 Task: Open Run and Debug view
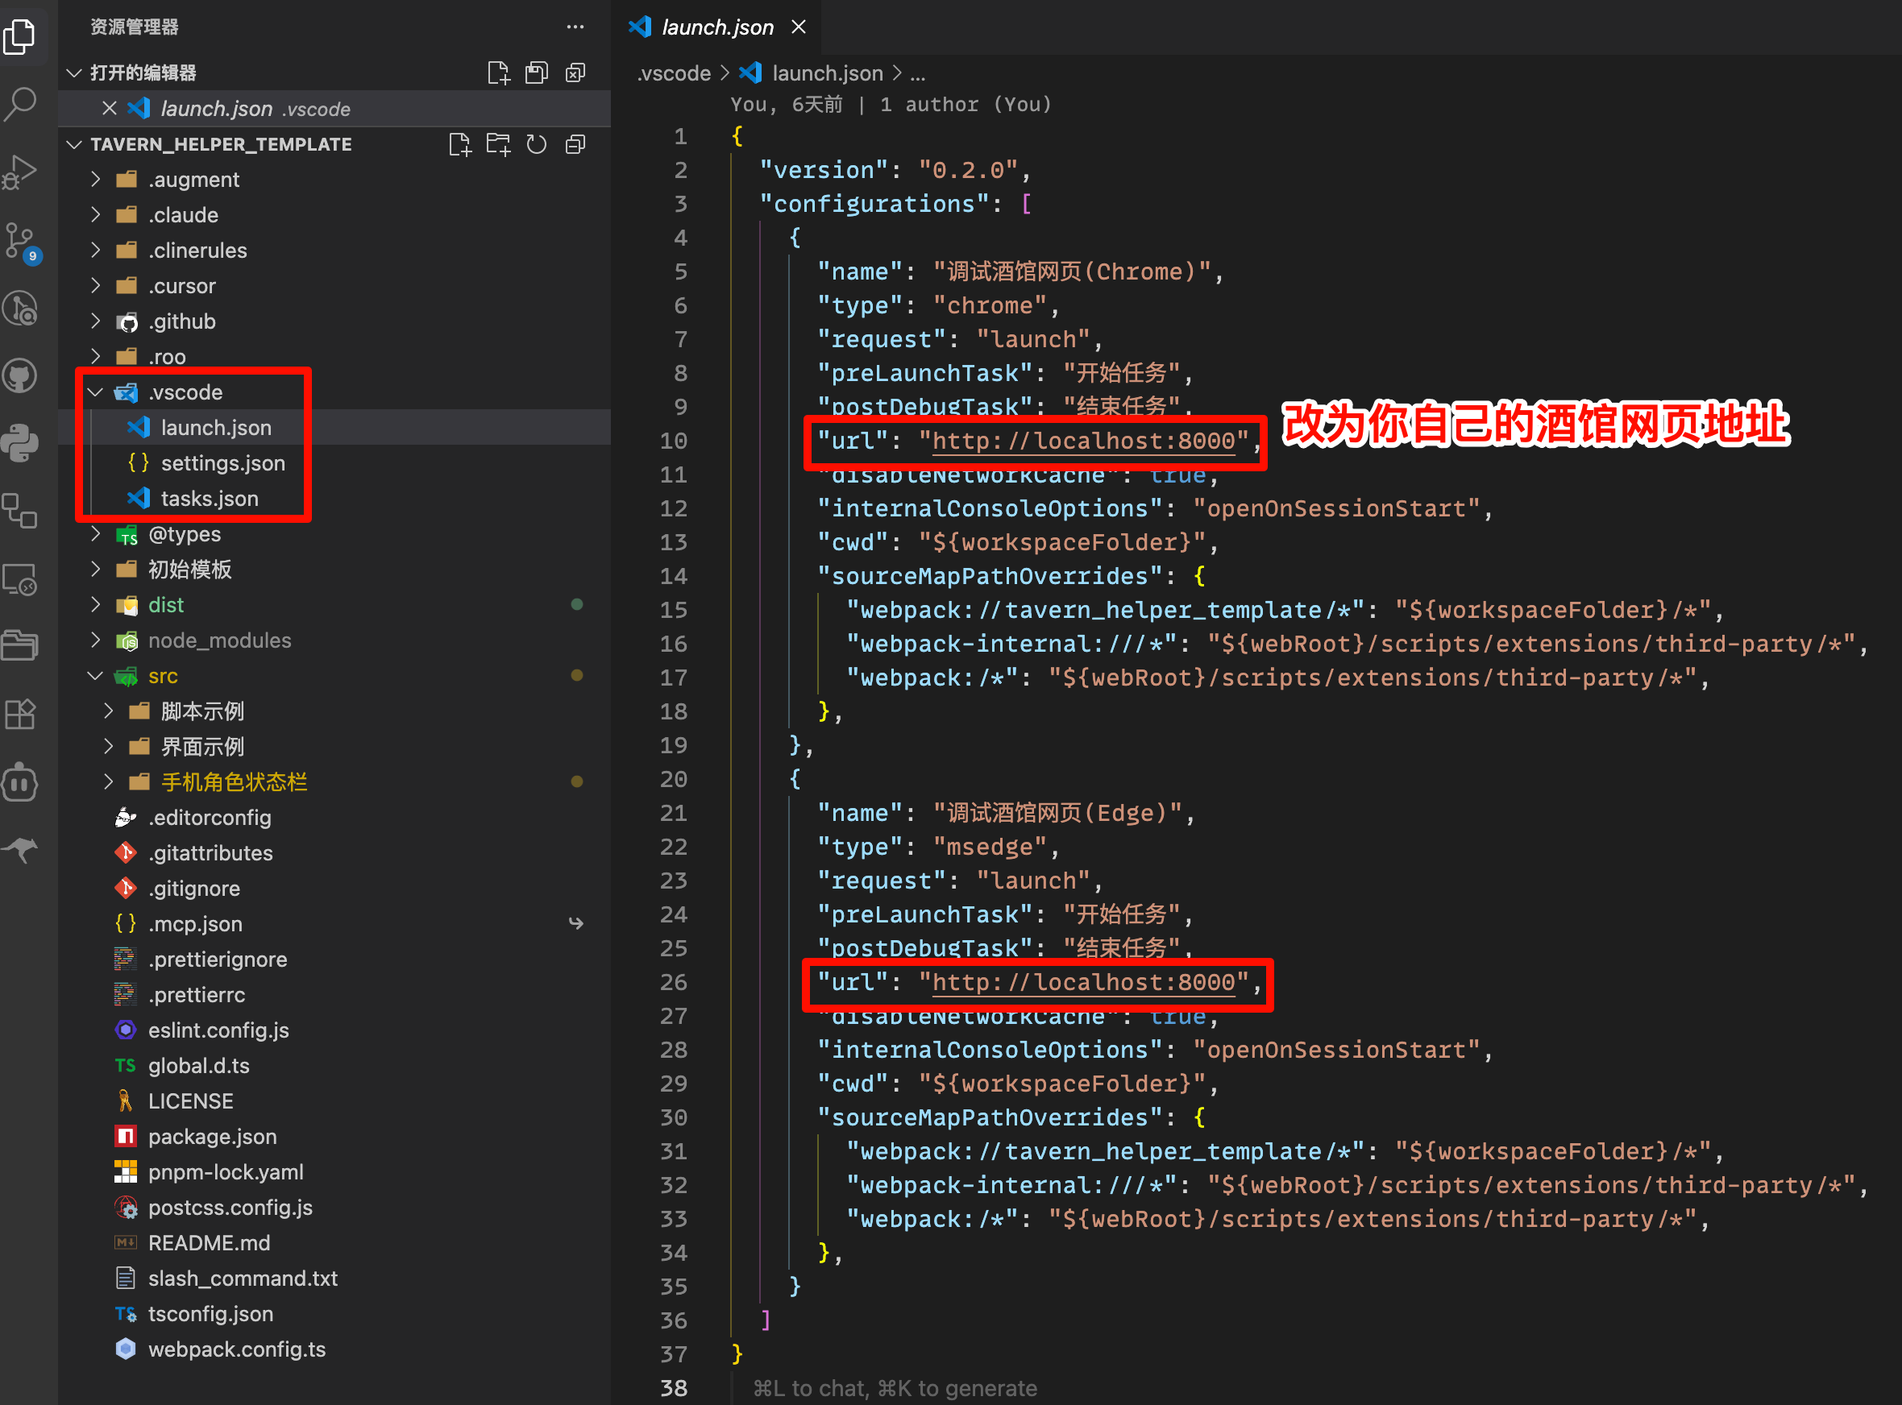(20, 172)
